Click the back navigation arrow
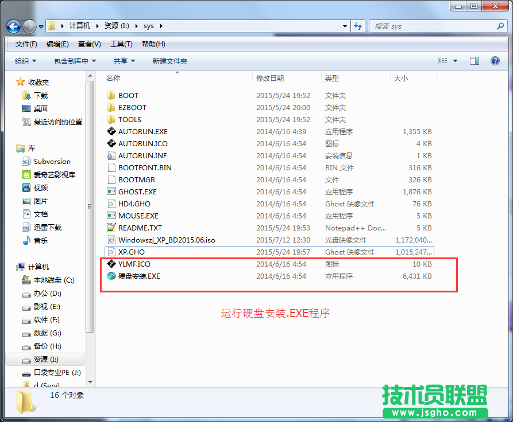Image resolution: width=513 pixels, height=422 pixels. (13, 26)
